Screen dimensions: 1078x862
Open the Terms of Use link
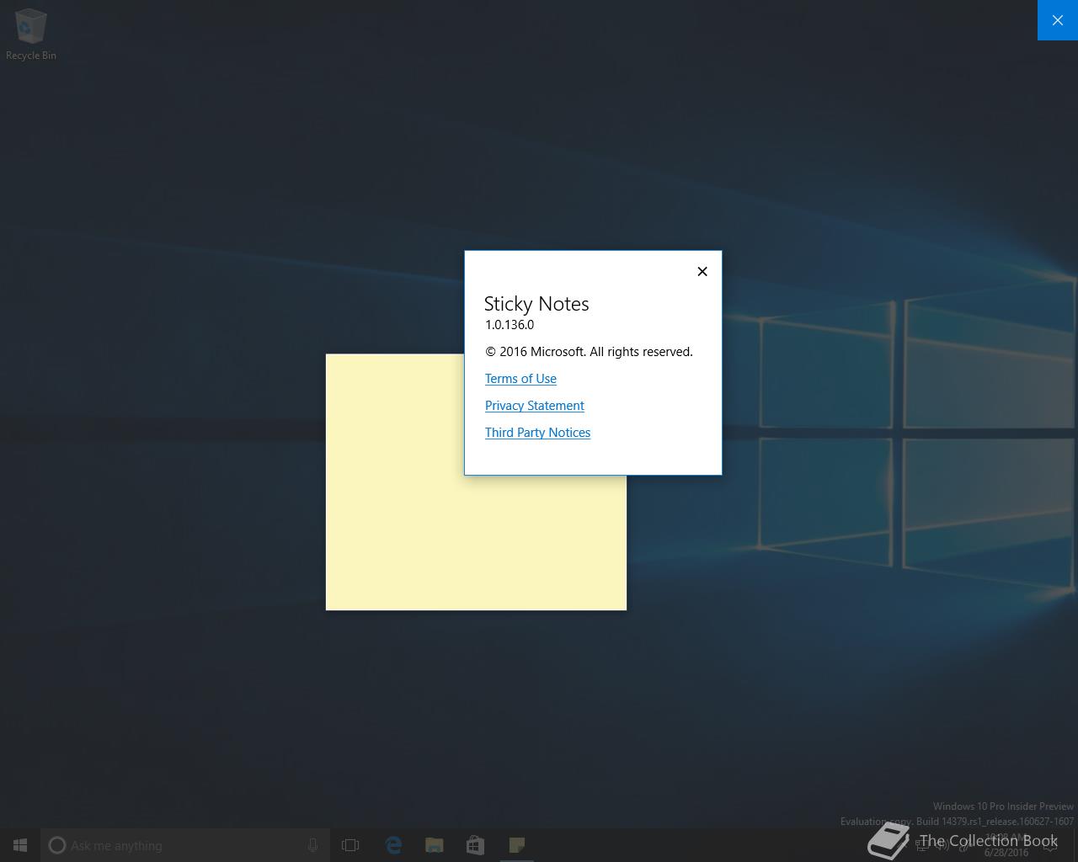click(x=520, y=379)
